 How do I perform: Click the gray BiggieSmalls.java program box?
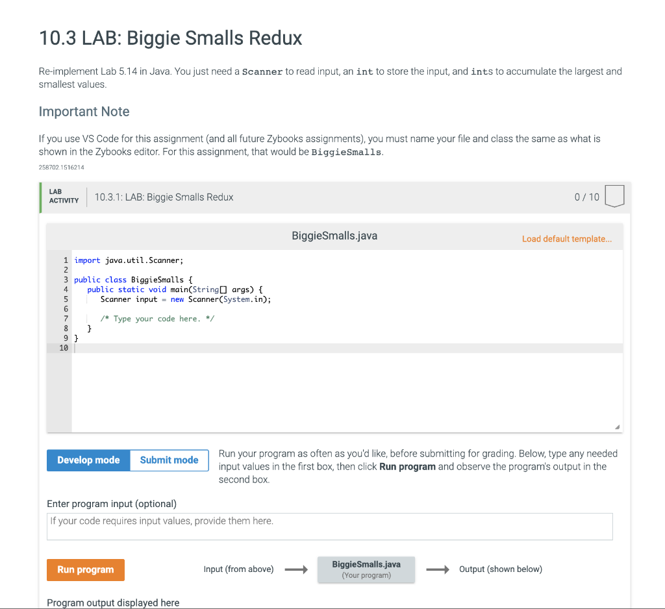point(366,569)
